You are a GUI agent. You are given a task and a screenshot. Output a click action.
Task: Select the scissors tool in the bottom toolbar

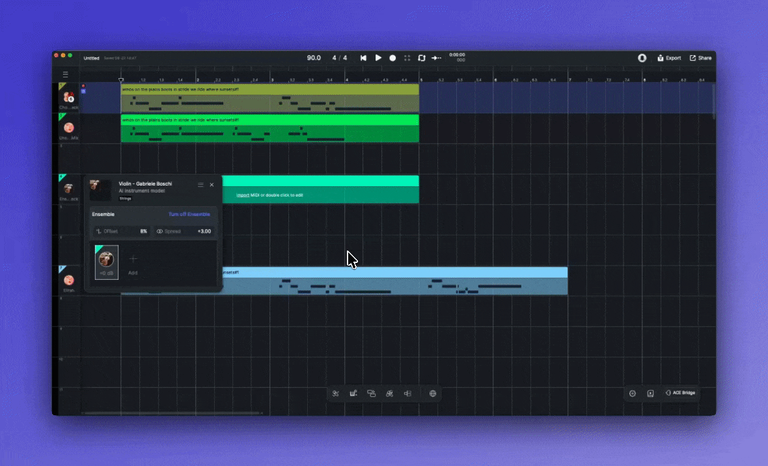(x=336, y=393)
